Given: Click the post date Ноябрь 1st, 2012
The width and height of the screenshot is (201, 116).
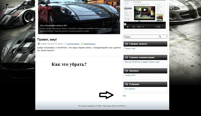Looking at the screenshot, I should (47, 44).
